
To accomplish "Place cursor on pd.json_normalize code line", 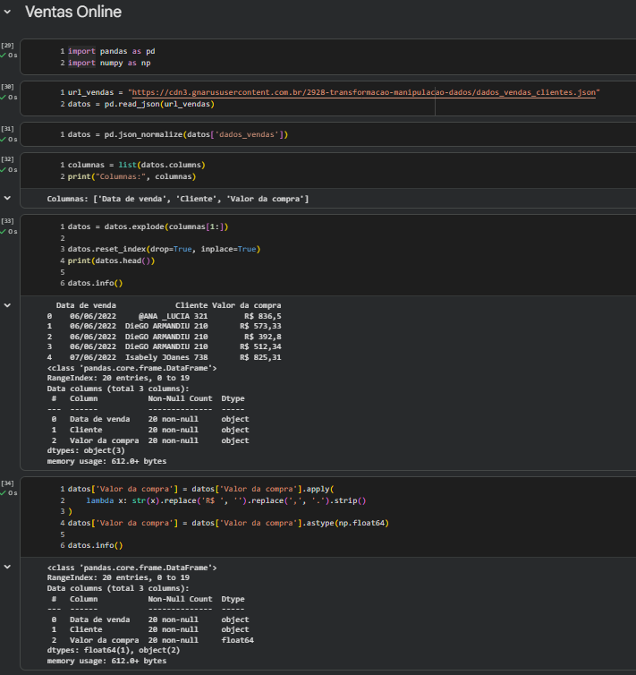I will click(177, 134).
